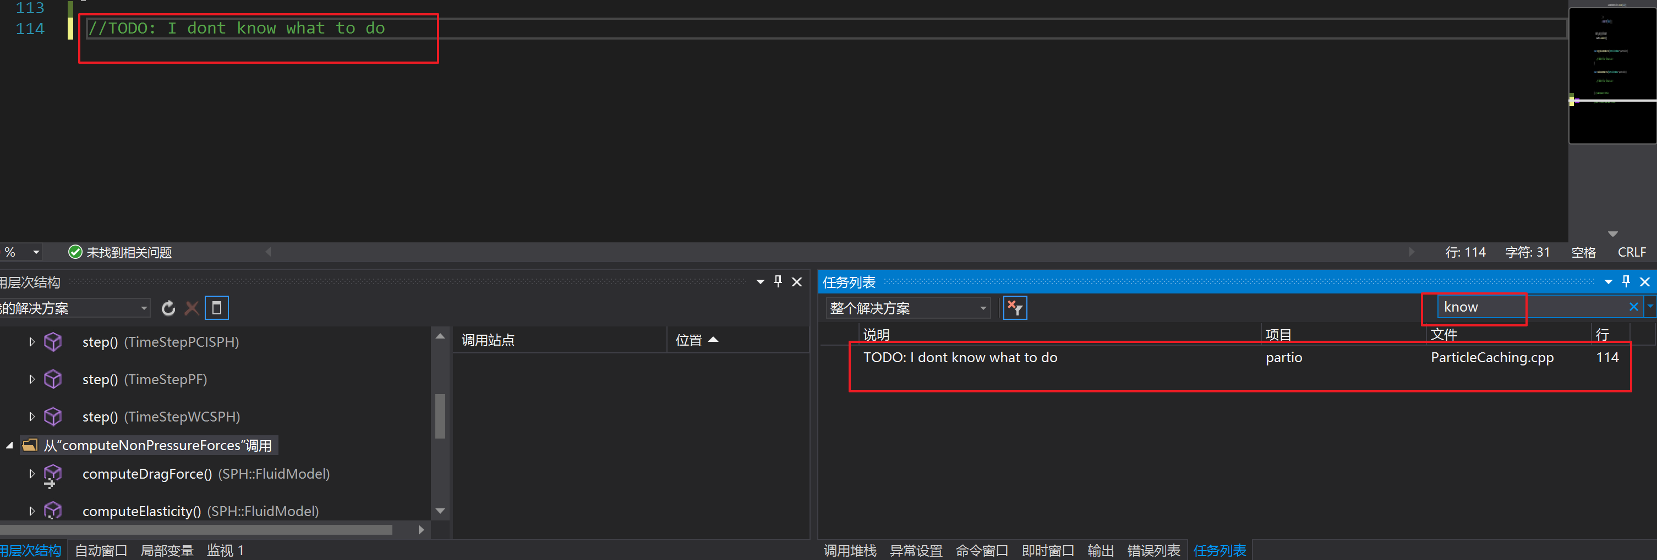The height and width of the screenshot is (560, 1657).
Task: Click call hierarchy tree scroll-down arrow
Action: tap(440, 511)
